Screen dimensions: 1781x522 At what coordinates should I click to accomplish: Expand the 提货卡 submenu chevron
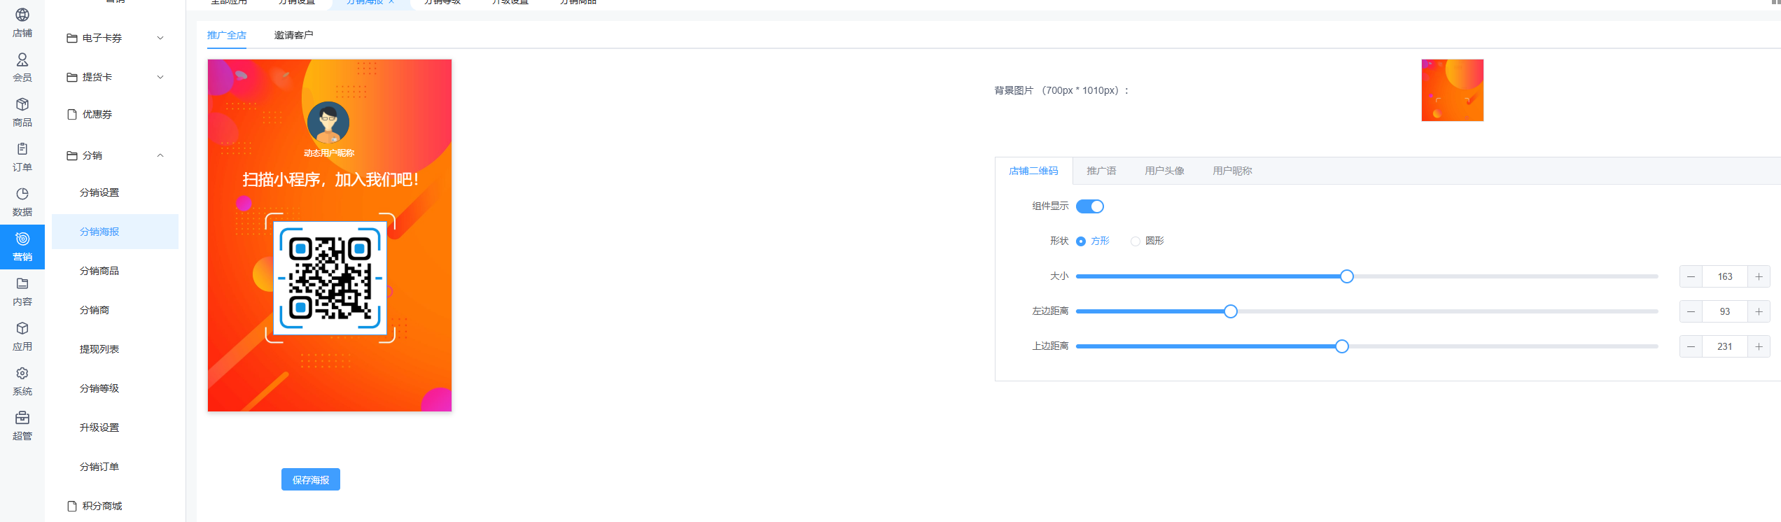point(160,77)
